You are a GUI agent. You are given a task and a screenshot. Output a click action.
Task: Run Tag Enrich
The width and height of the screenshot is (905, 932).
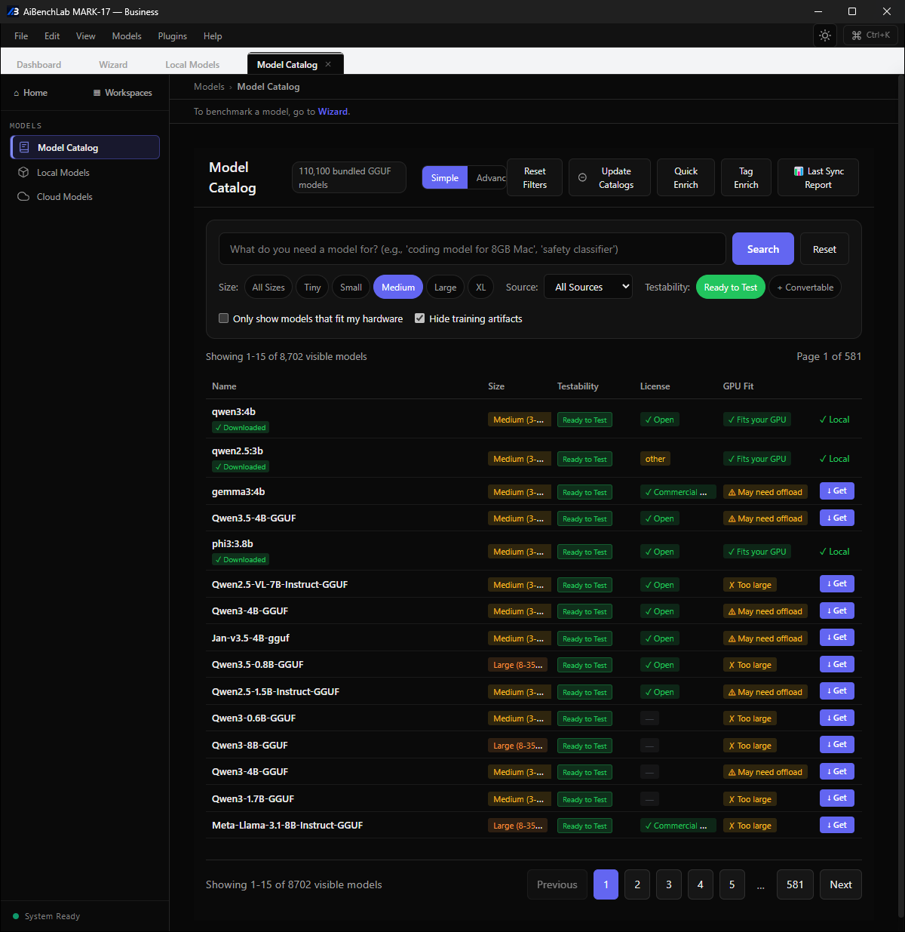pyautogui.click(x=746, y=177)
